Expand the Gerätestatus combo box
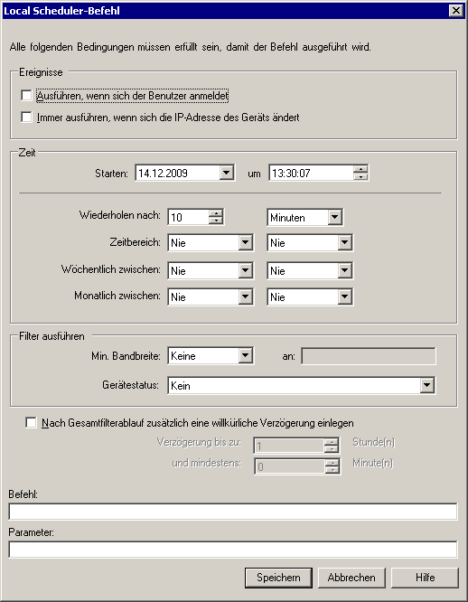This screenshot has height=602, width=468. coord(427,385)
